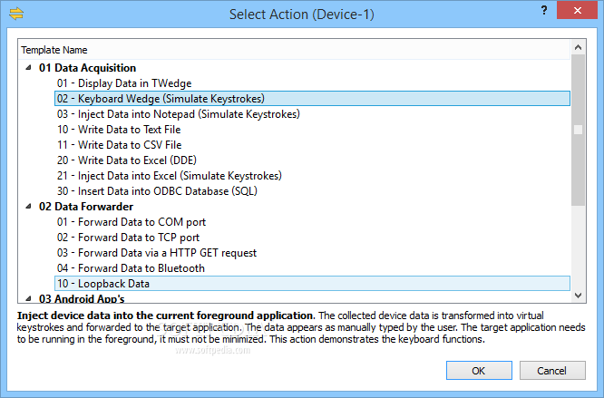Viewport: 604px width, 398px height.
Task: Collapse the 02 Data Forwarder group
Action: coord(27,207)
